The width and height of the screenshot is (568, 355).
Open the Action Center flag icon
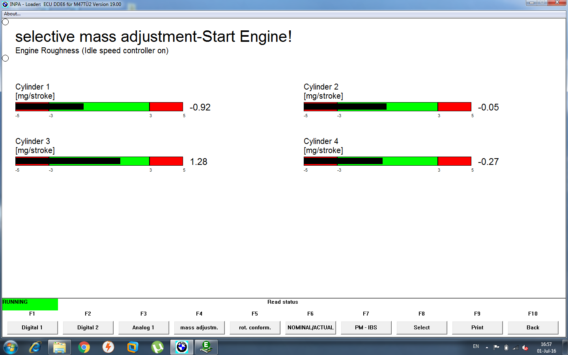coord(497,347)
